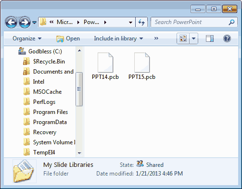Click the navigation pane scrollbar thumb
This screenshot has width=242, height=189.
tap(79, 89)
